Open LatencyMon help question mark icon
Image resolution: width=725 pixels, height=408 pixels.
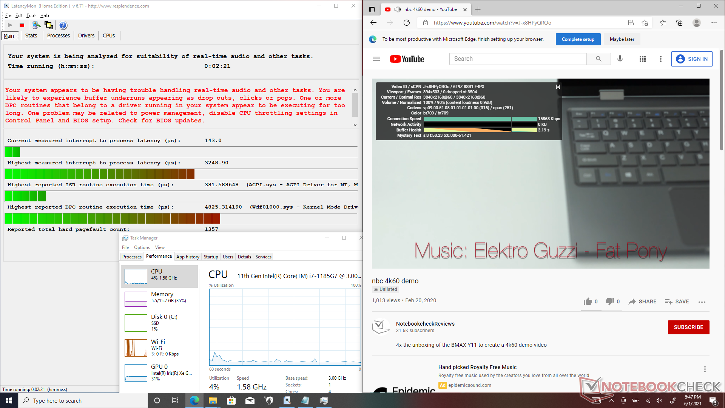(x=63, y=25)
